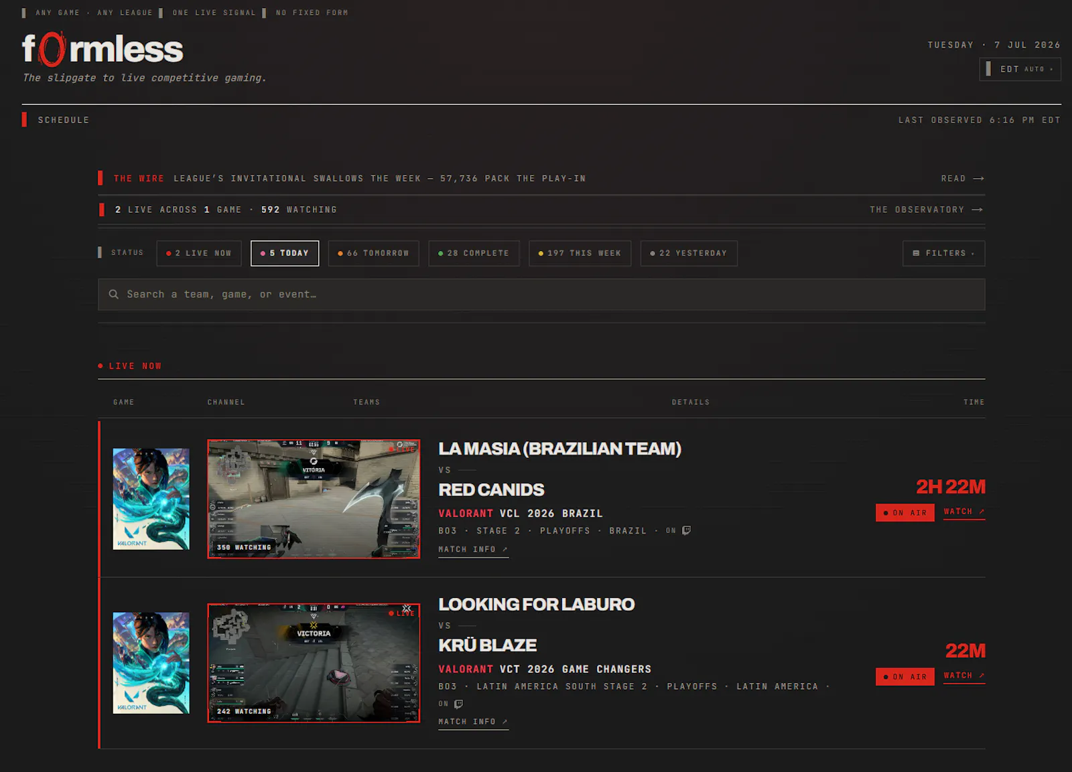The image size is (1072, 772).
Task: Open Valorant game poster for La Masia match
Action: click(x=151, y=499)
